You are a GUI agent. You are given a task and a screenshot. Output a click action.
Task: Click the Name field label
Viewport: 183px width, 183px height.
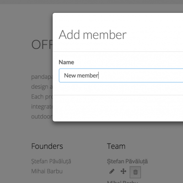pos(66,62)
